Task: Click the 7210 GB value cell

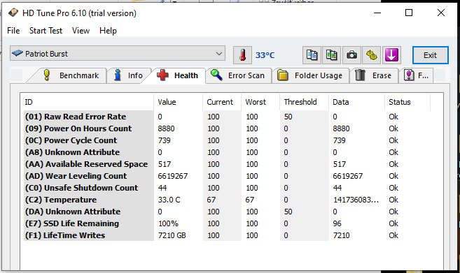Action: pyautogui.click(x=172, y=235)
